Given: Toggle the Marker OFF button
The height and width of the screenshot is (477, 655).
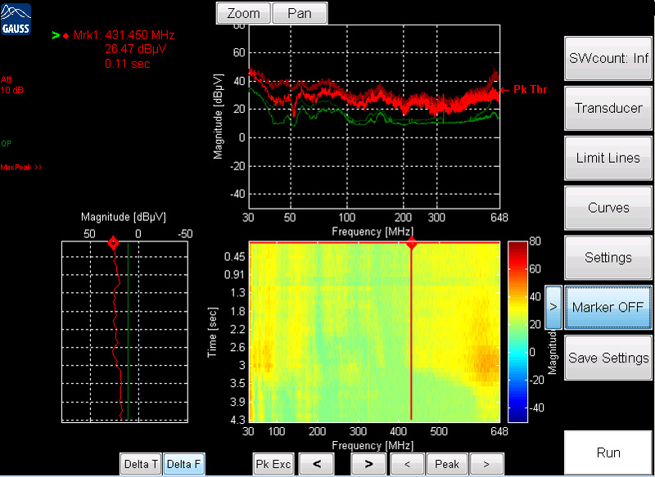Looking at the screenshot, I should point(608,307).
